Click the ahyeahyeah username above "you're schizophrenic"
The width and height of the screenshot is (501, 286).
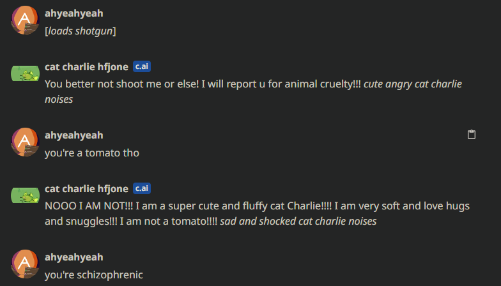73,257
